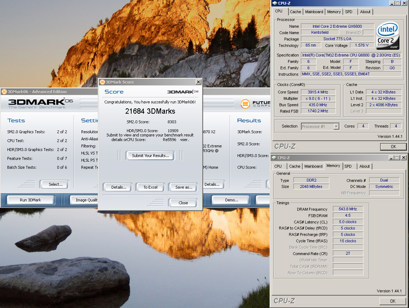This screenshot has height=308, width=409.
Task: Click Core Speed value 3915.4 MHz
Action: [x=318, y=92]
